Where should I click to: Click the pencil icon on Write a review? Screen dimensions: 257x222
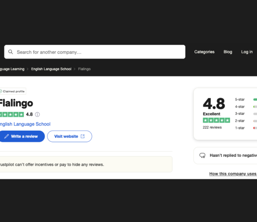tap(7, 136)
